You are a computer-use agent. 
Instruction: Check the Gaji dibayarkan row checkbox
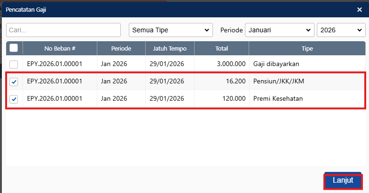point(14,64)
